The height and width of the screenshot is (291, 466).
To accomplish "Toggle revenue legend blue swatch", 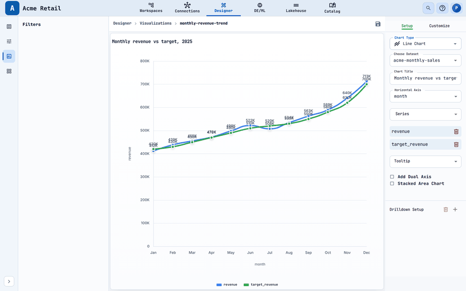I will click(219, 285).
